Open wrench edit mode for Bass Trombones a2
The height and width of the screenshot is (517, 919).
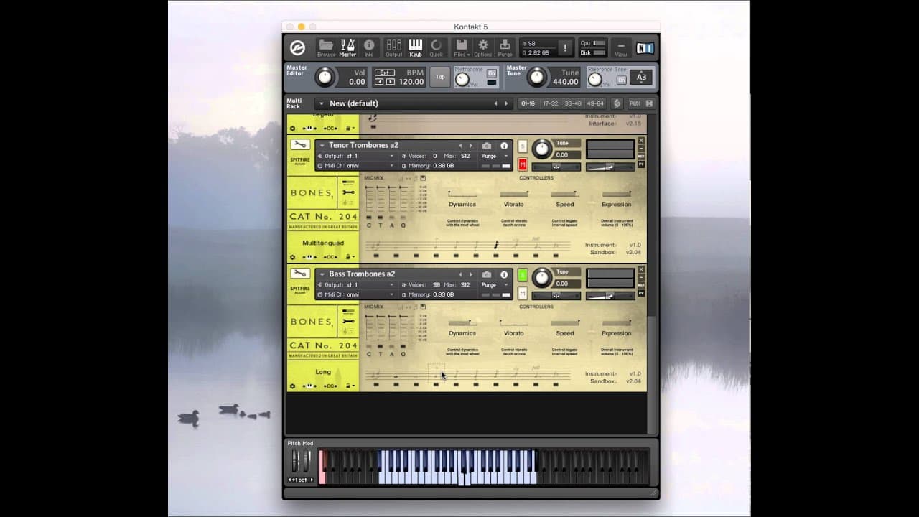(x=300, y=274)
